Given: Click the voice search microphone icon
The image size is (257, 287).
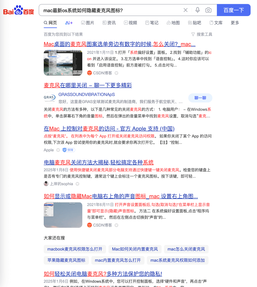Looking at the screenshot, I should [197, 10].
